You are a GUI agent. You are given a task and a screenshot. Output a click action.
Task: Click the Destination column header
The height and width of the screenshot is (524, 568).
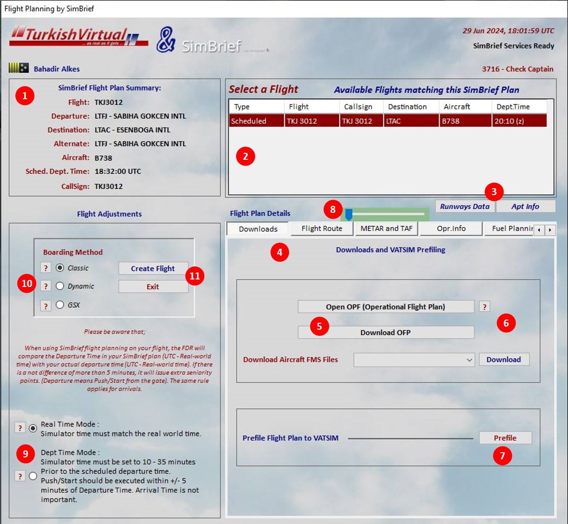click(412, 107)
